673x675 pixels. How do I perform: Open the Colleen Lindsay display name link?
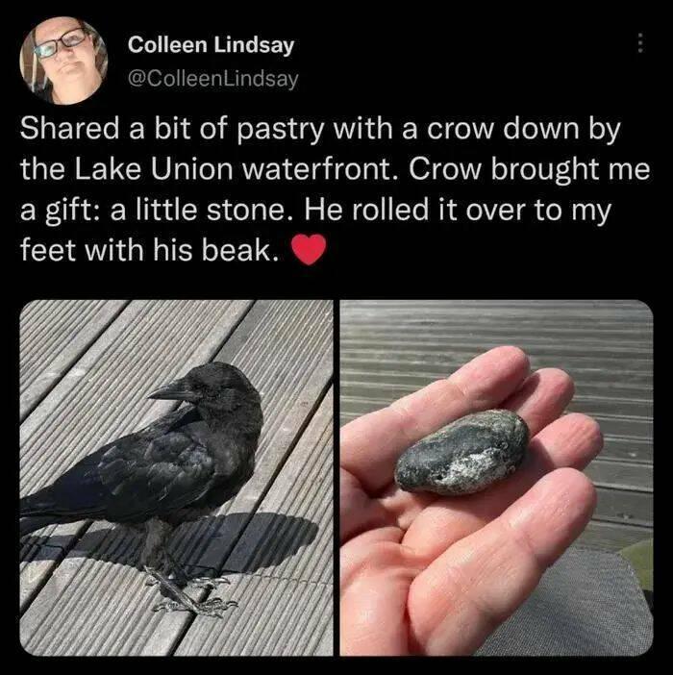click(x=211, y=45)
